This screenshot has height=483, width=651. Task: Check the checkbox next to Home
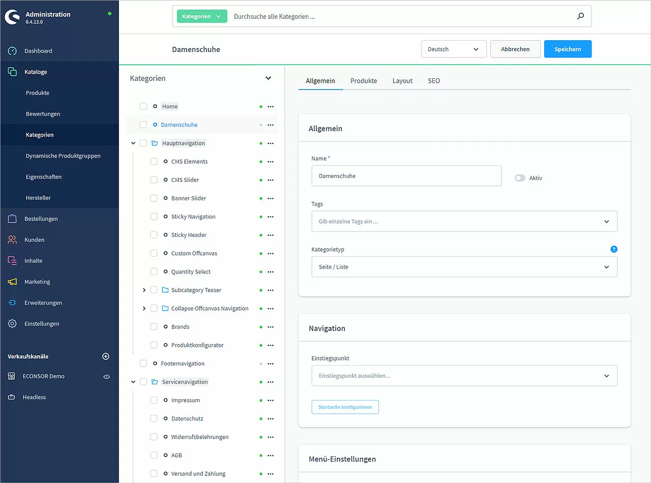pyautogui.click(x=143, y=106)
